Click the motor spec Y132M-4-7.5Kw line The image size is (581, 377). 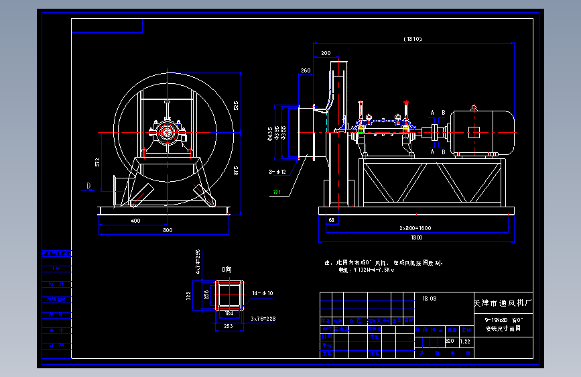pos(367,270)
